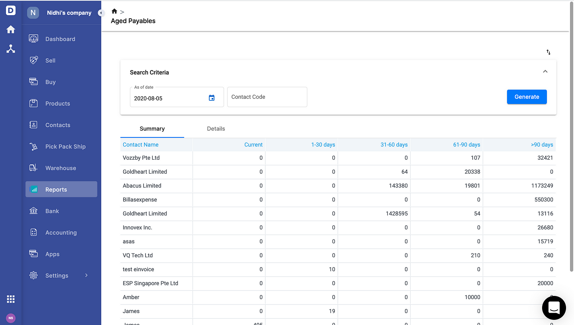Click Nidhi's company name header
574x325 pixels.
click(x=69, y=13)
